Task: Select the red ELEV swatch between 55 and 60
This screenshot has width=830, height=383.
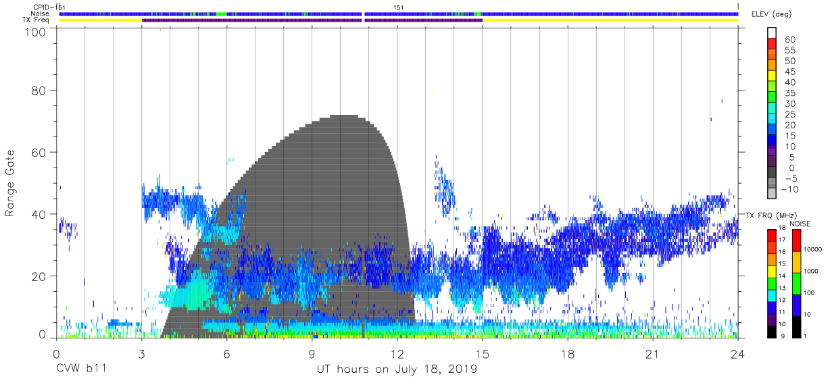Action: click(772, 43)
